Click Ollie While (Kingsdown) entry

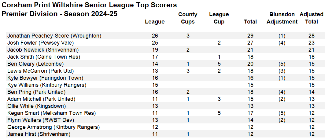37,106
